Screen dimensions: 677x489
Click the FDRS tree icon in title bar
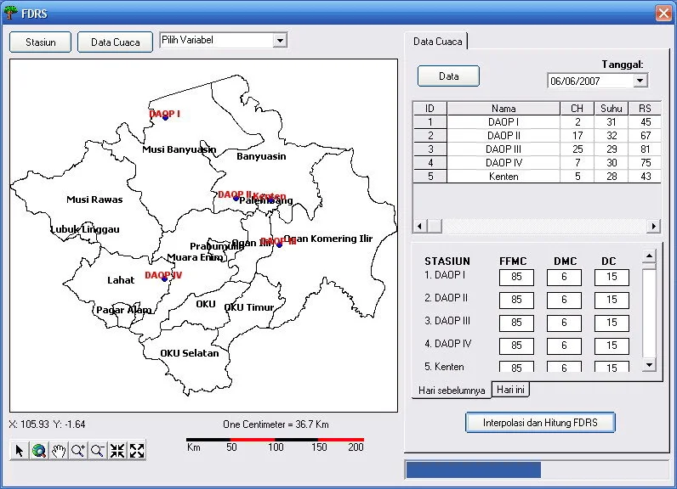(11, 13)
